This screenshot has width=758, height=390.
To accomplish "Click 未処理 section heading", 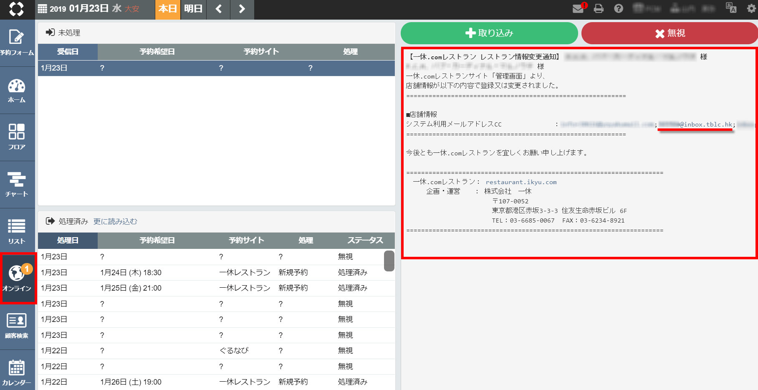I will tap(69, 33).
